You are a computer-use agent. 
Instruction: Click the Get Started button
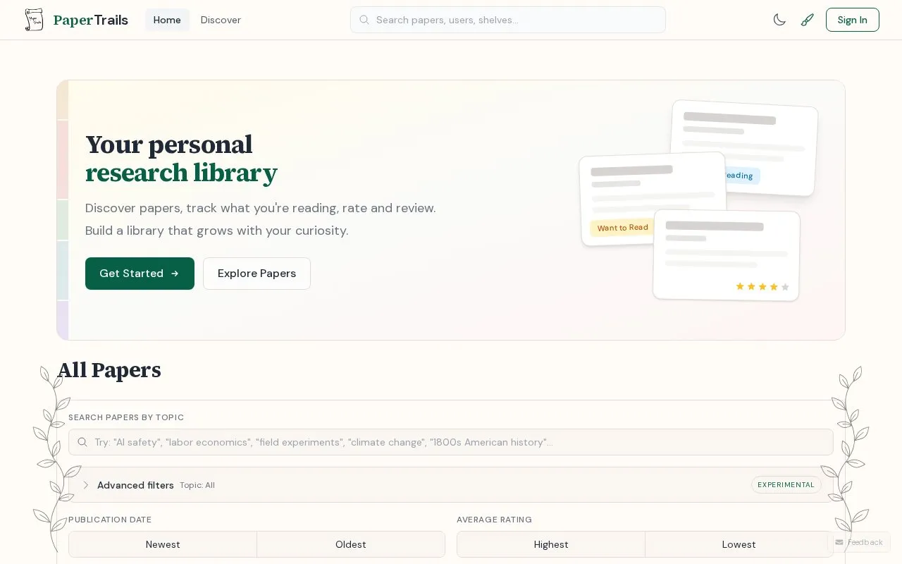coord(140,274)
